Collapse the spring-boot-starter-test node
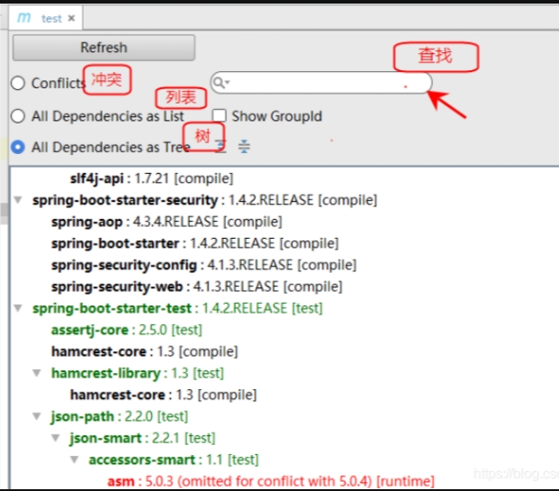Image resolution: width=559 pixels, height=491 pixels. tap(19, 308)
